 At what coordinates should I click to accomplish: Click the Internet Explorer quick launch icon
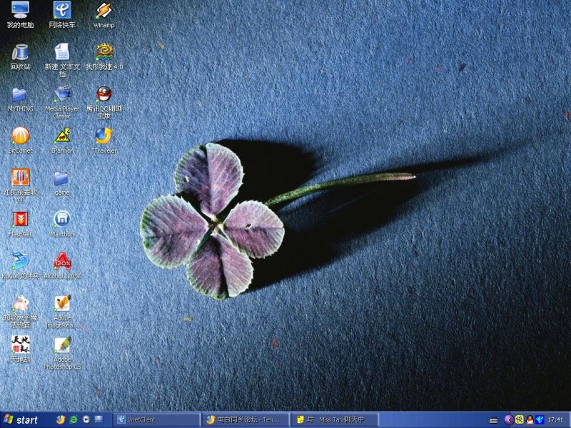click(x=73, y=419)
